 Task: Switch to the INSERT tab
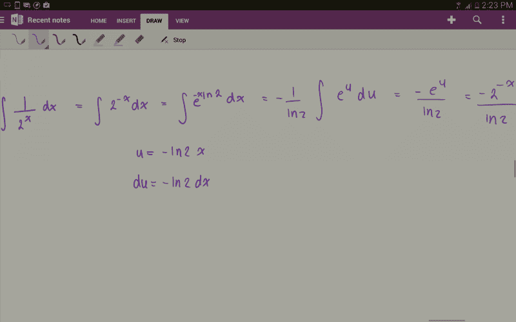(x=126, y=21)
